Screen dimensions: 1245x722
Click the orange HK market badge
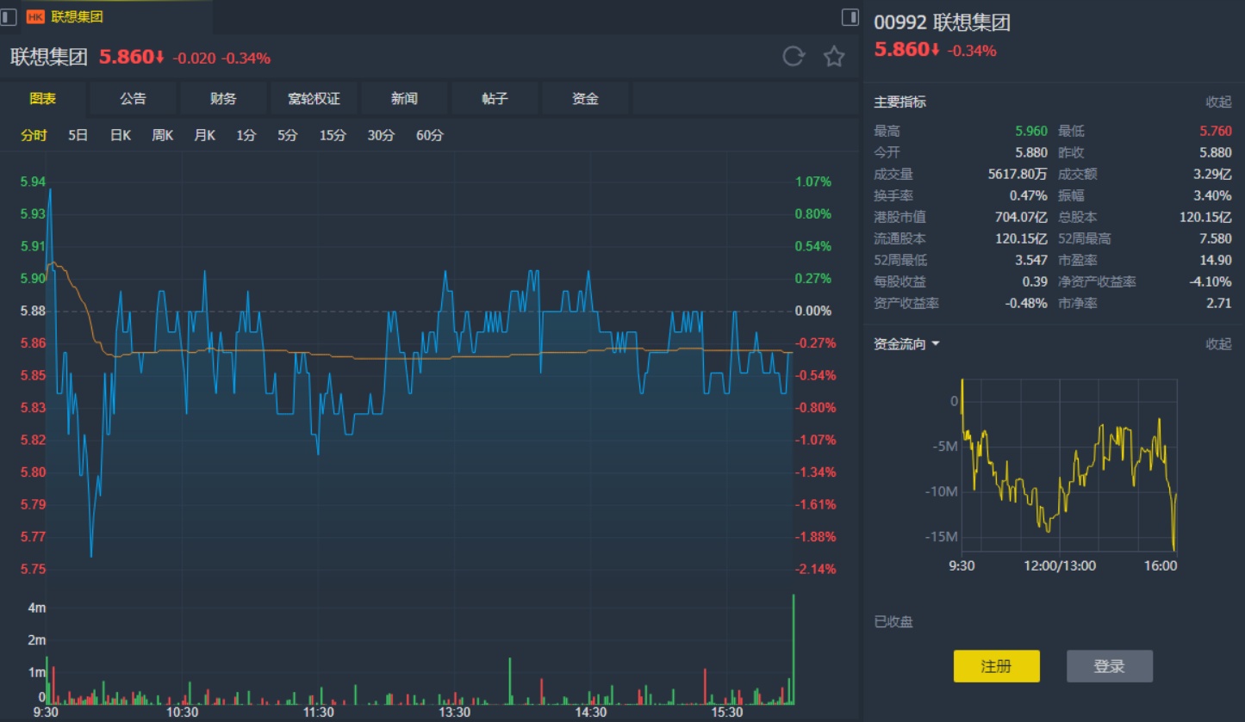coord(35,16)
